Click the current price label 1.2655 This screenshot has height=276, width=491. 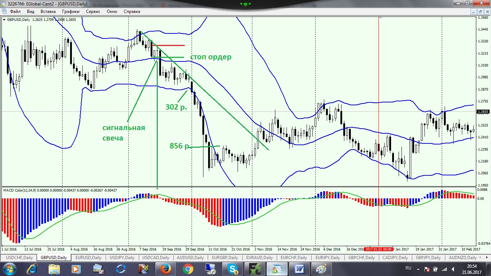483,112
